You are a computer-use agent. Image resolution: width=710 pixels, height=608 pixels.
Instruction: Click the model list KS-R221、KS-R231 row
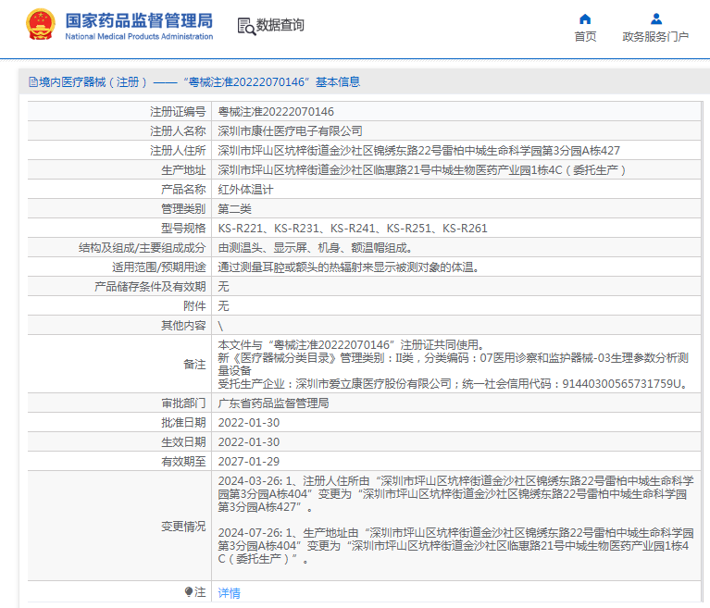[353, 229]
